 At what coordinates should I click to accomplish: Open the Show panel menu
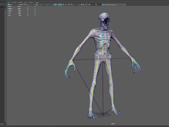click(26, 2)
